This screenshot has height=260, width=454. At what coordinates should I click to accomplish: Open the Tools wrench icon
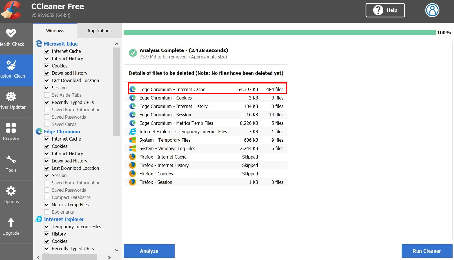(11, 159)
